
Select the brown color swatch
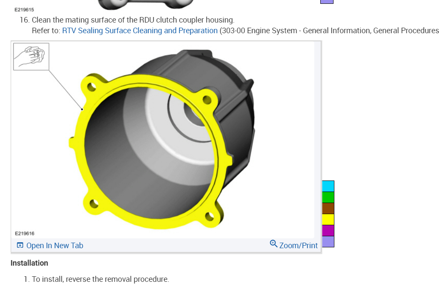[x=328, y=209]
